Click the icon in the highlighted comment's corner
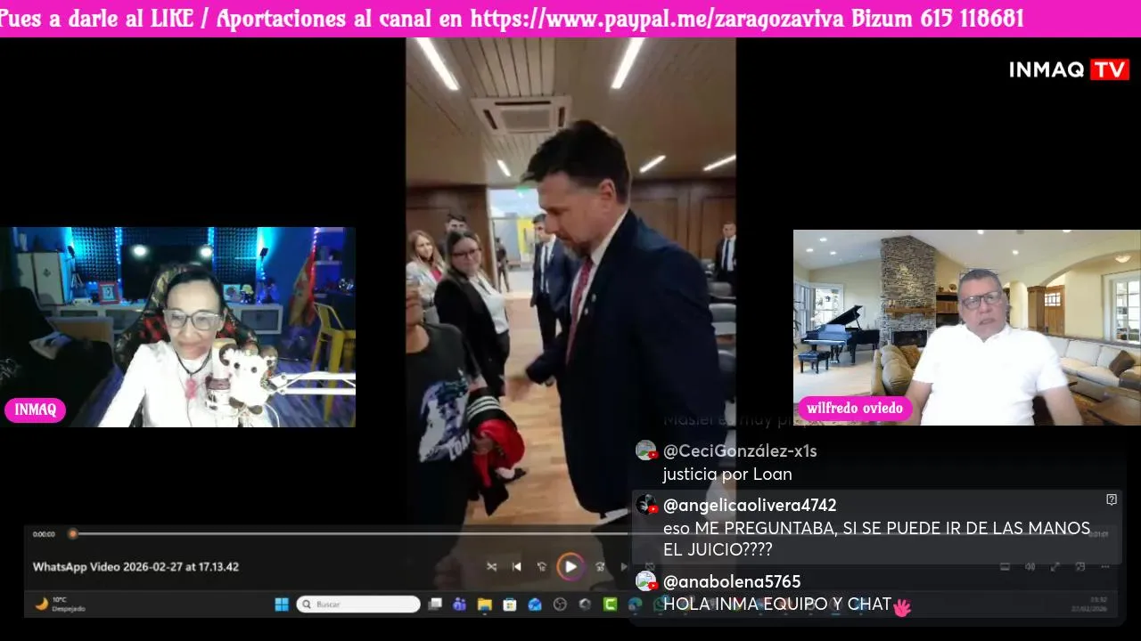This screenshot has height=641, width=1141. tap(1112, 499)
